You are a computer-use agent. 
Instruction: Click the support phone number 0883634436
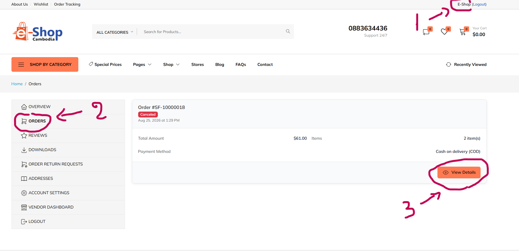tap(368, 28)
